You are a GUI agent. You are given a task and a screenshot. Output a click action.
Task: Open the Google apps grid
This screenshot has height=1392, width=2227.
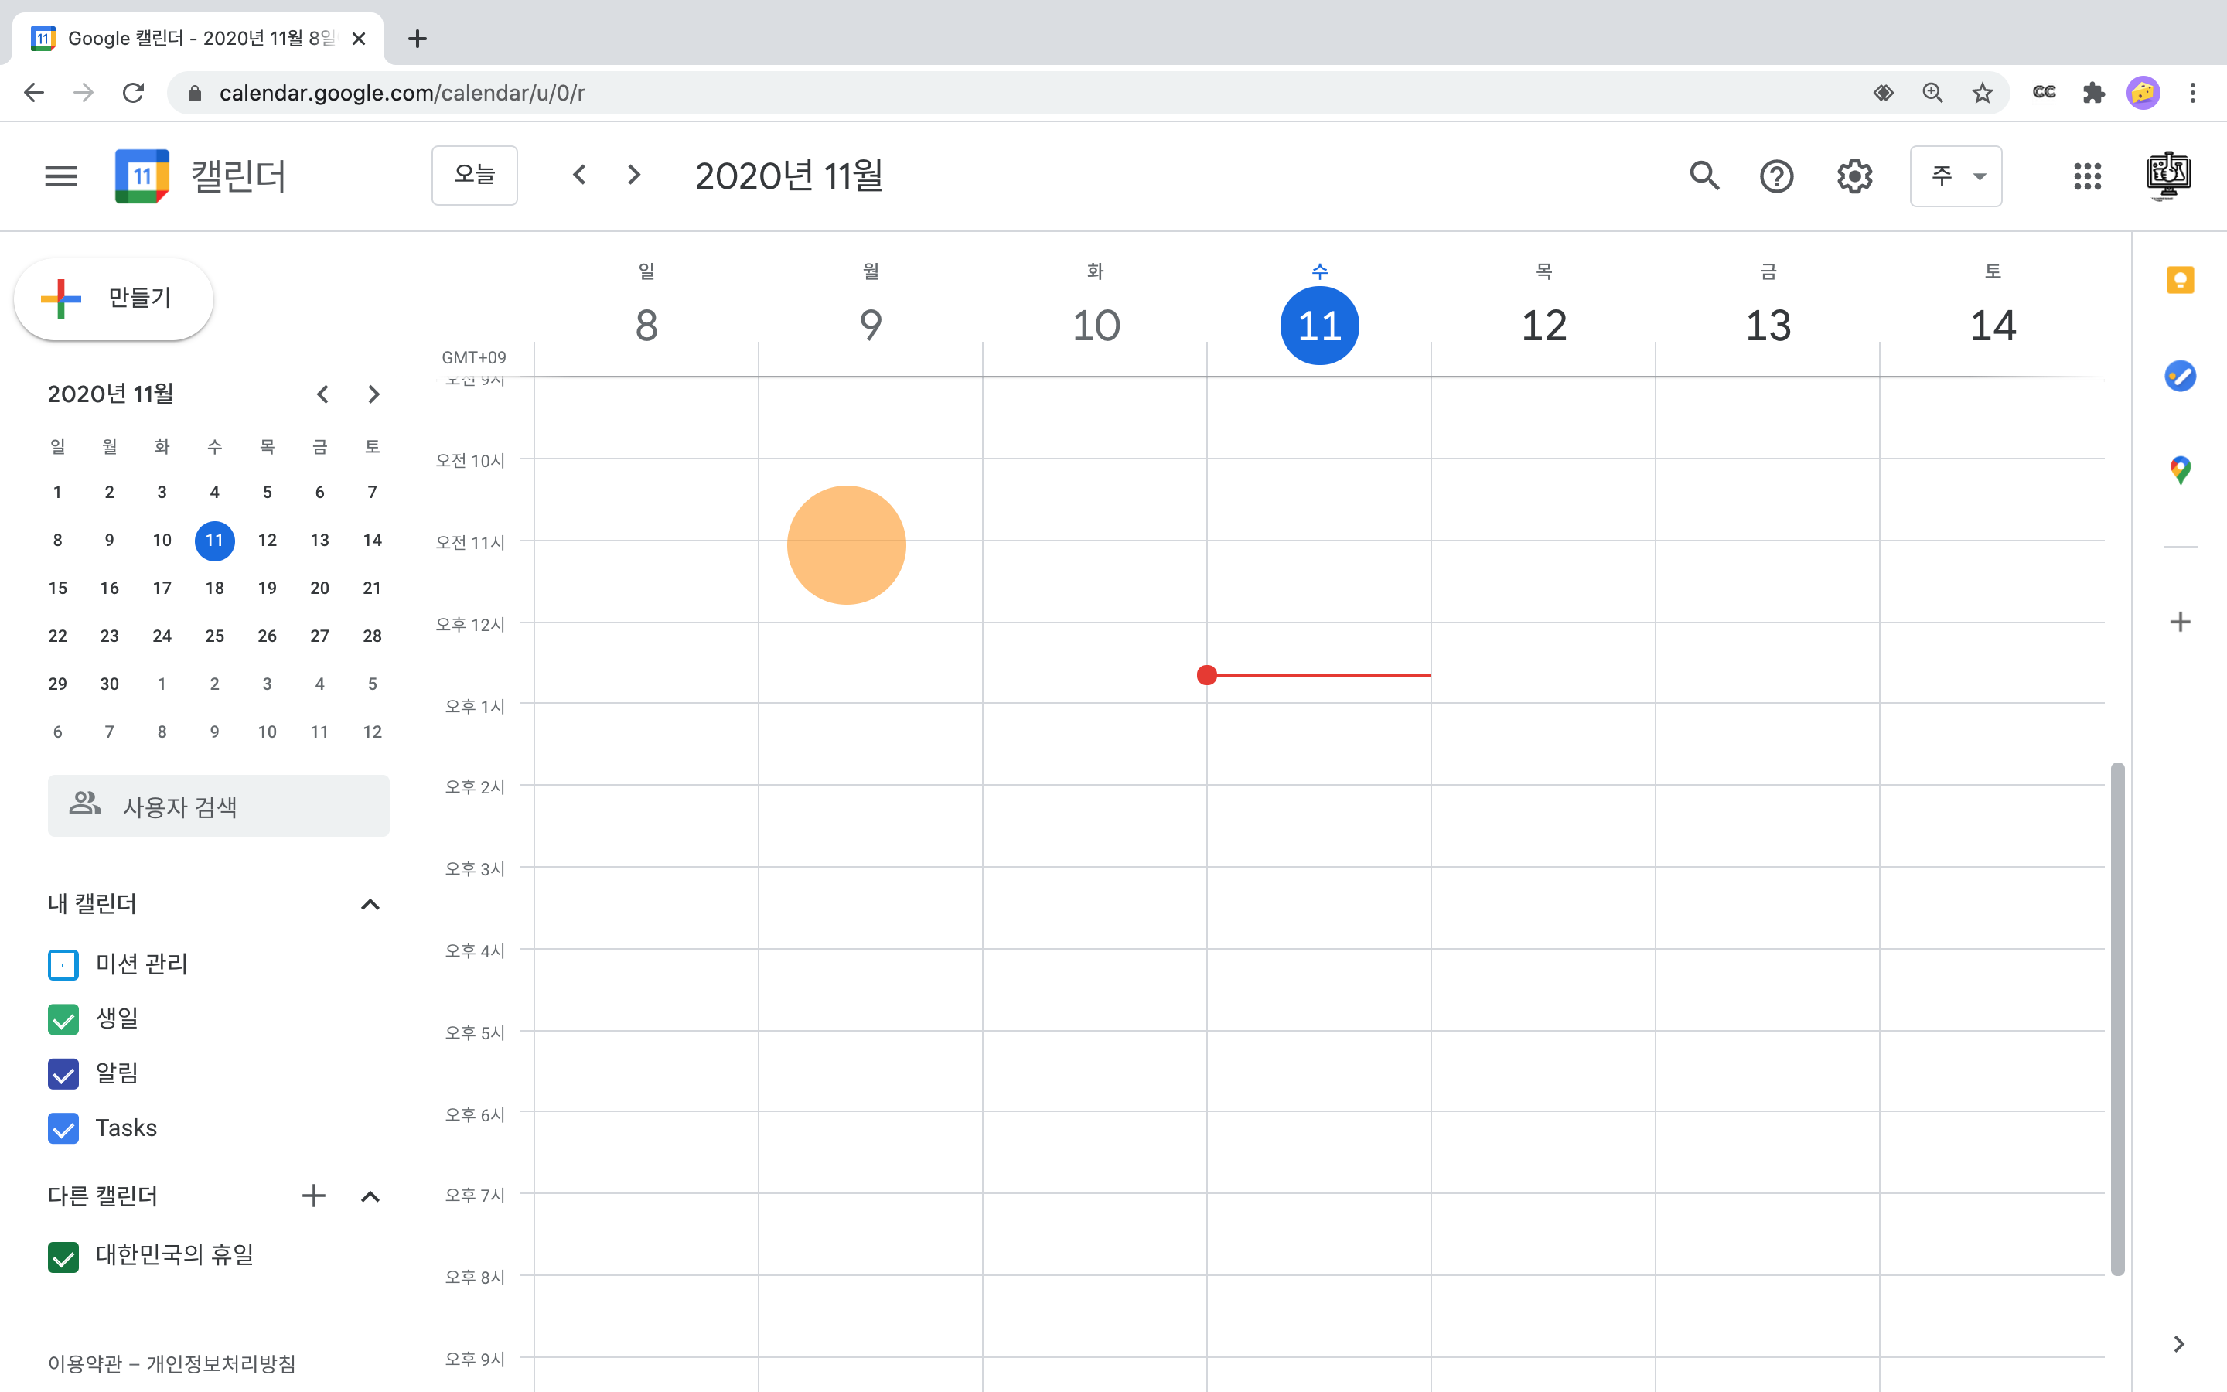click(2087, 175)
